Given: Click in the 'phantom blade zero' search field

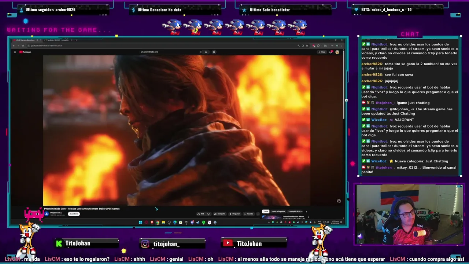Looking at the screenshot, I should 169,52.
